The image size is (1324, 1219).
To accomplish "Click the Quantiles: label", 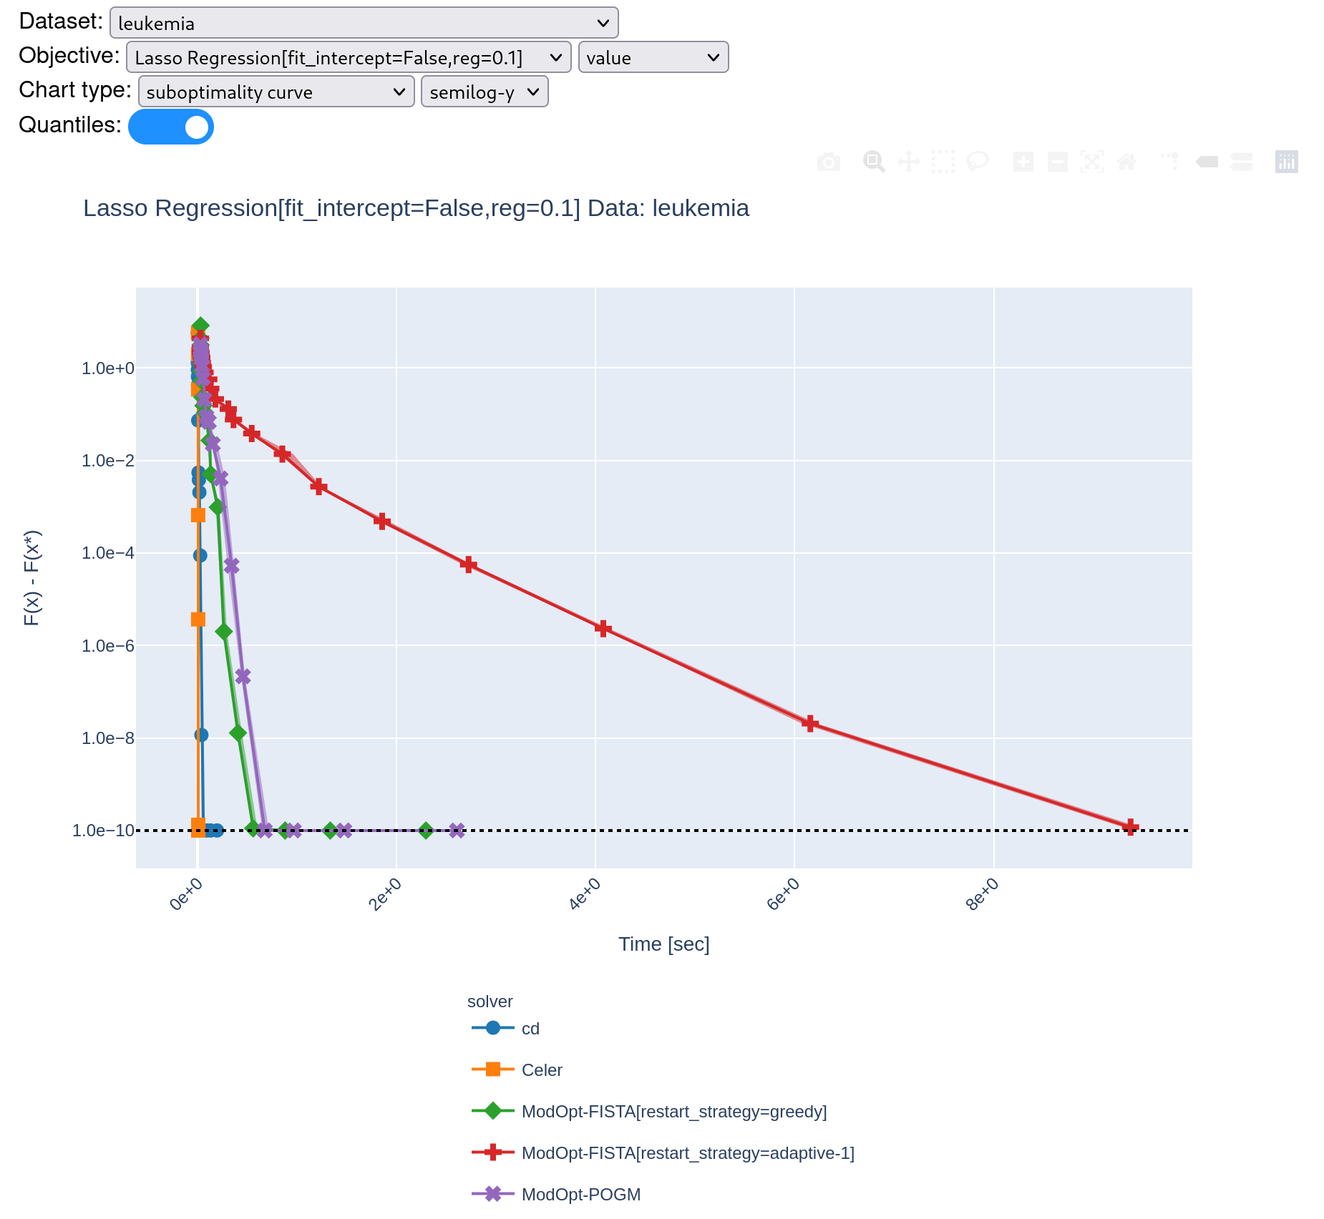I will [x=70, y=125].
